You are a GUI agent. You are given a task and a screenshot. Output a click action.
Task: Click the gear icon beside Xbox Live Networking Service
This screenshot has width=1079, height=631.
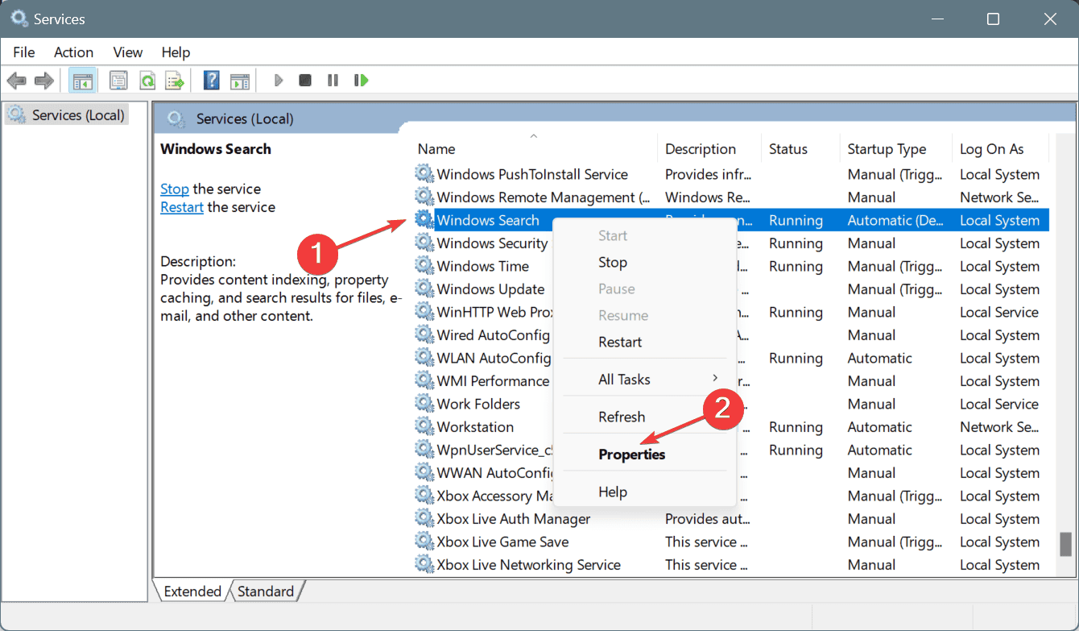[x=424, y=565]
